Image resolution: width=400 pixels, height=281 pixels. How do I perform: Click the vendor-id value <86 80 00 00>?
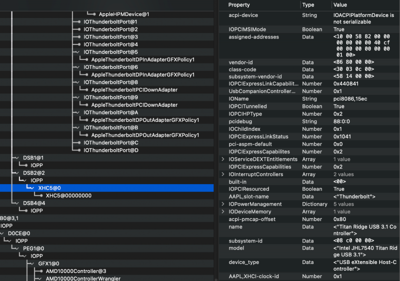[x=353, y=62]
